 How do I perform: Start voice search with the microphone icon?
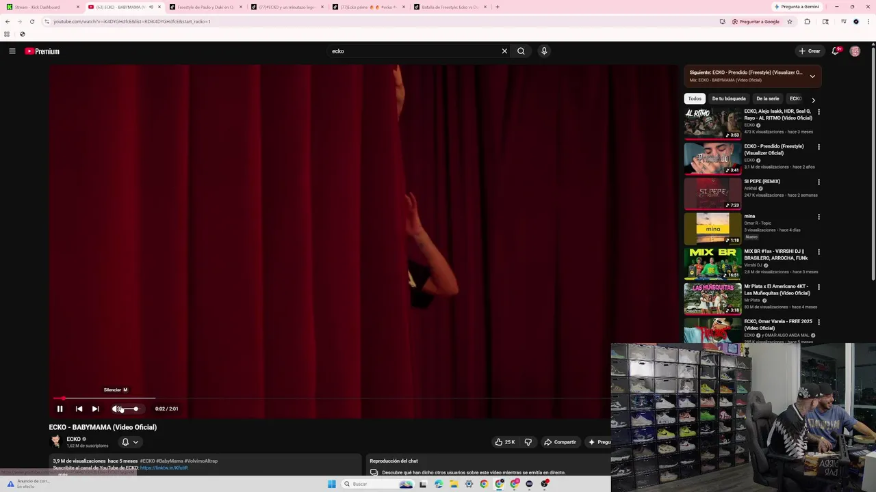tap(544, 51)
